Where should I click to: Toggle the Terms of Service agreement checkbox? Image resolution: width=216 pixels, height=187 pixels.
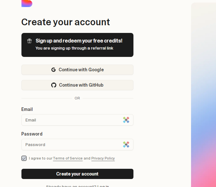[x=24, y=158]
